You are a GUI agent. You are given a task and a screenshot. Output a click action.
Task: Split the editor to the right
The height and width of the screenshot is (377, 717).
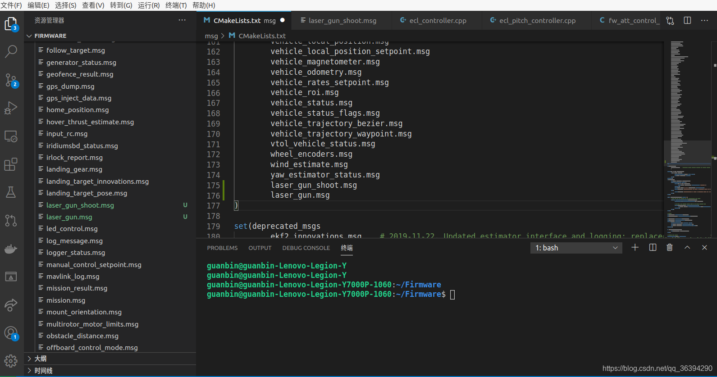pyautogui.click(x=687, y=20)
